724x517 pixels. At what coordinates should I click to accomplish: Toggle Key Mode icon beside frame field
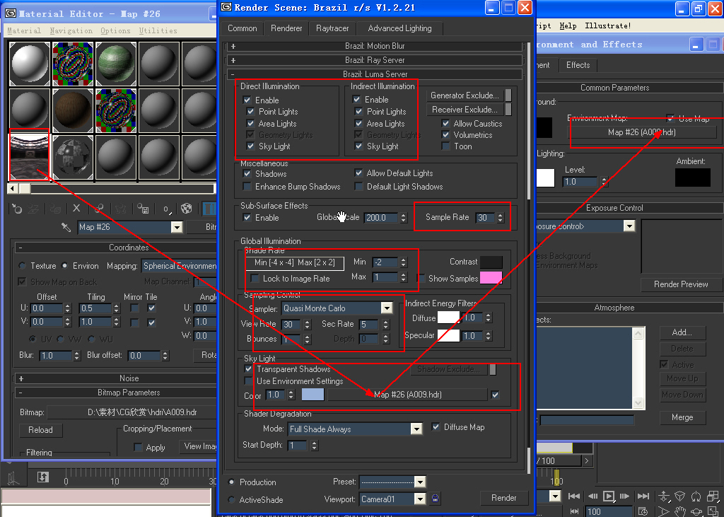point(574,511)
